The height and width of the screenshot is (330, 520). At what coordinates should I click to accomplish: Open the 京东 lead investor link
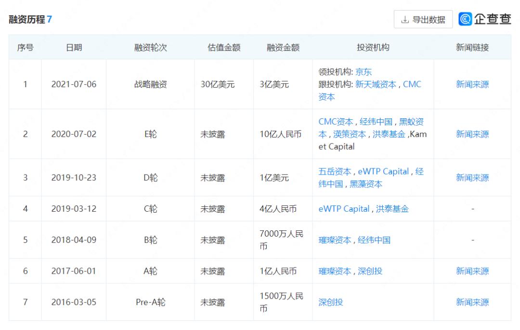364,72
